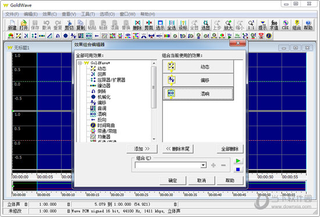The image size is (320, 217).
Task: Click the Invert icon in effects toolbar
Action: (x=58, y=36)
